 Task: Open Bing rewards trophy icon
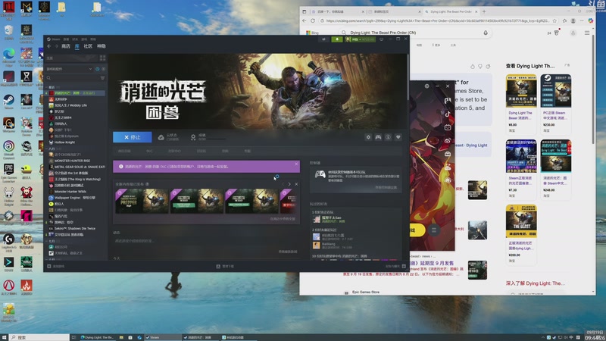pyautogui.click(x=556, y=33)
